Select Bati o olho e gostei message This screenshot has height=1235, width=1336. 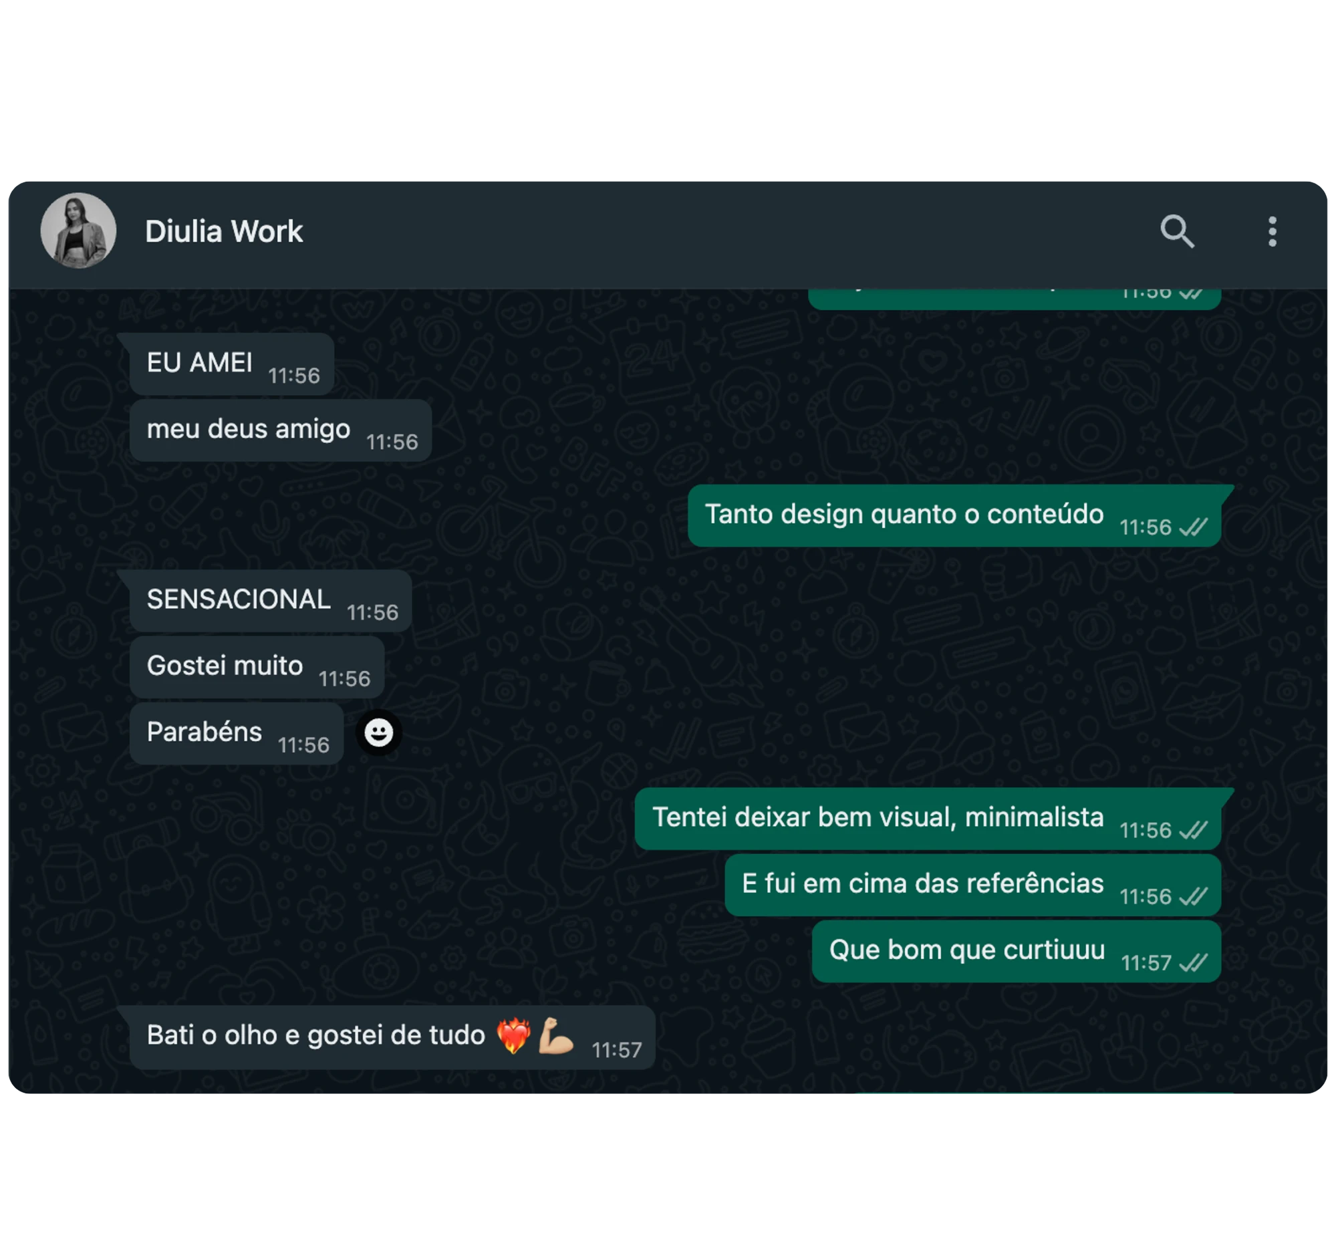pos(392,1037)
